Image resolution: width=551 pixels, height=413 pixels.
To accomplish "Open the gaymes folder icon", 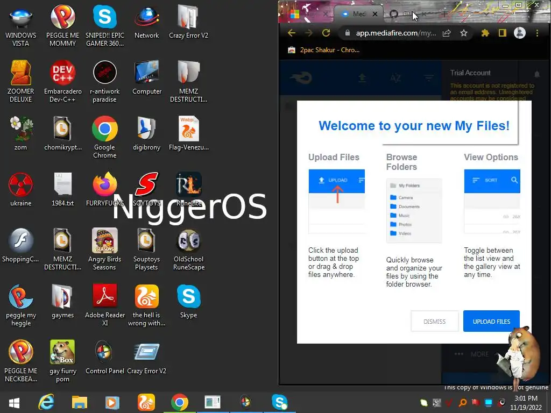I will click(x=62, y=301).
